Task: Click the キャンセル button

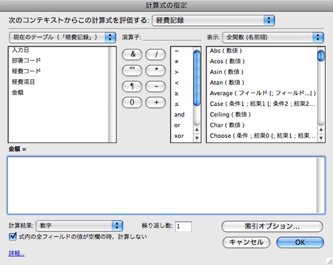Action: 246,242
